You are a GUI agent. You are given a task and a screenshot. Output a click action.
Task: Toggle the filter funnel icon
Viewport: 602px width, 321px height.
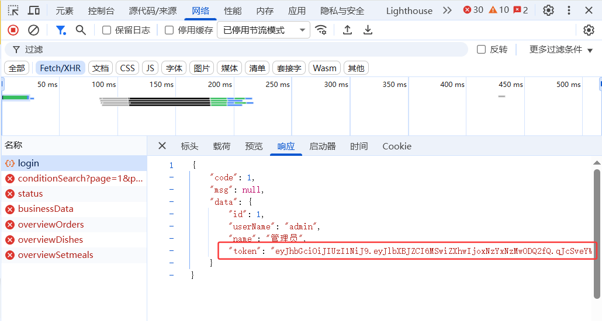point(61,30)
